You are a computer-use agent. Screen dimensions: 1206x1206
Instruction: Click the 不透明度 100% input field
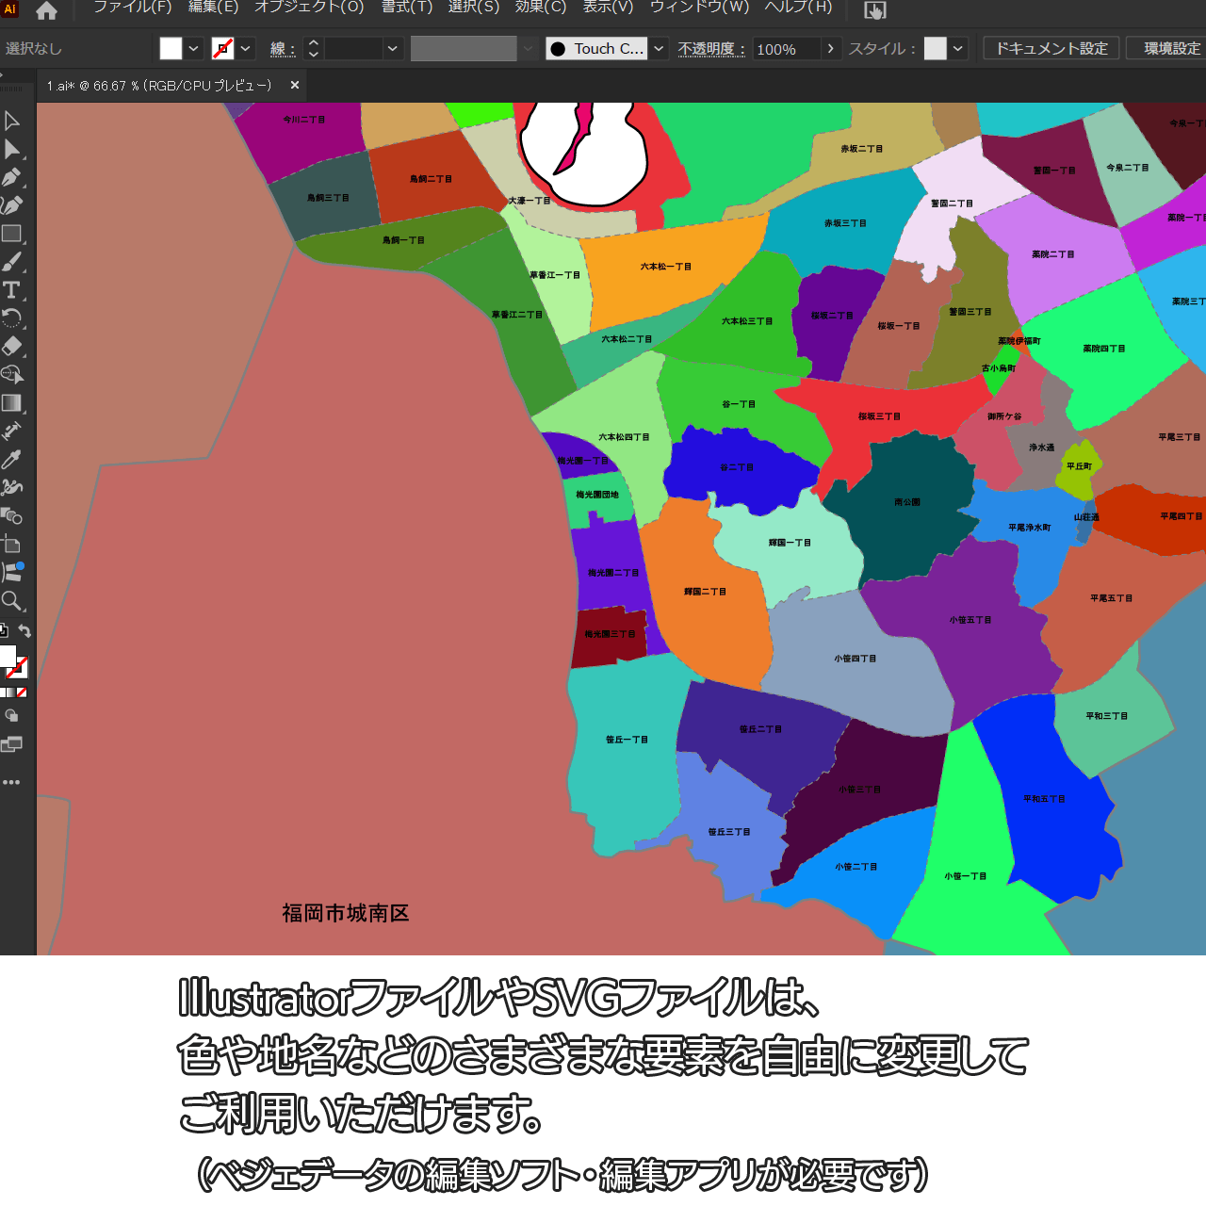tap(785, 49)
